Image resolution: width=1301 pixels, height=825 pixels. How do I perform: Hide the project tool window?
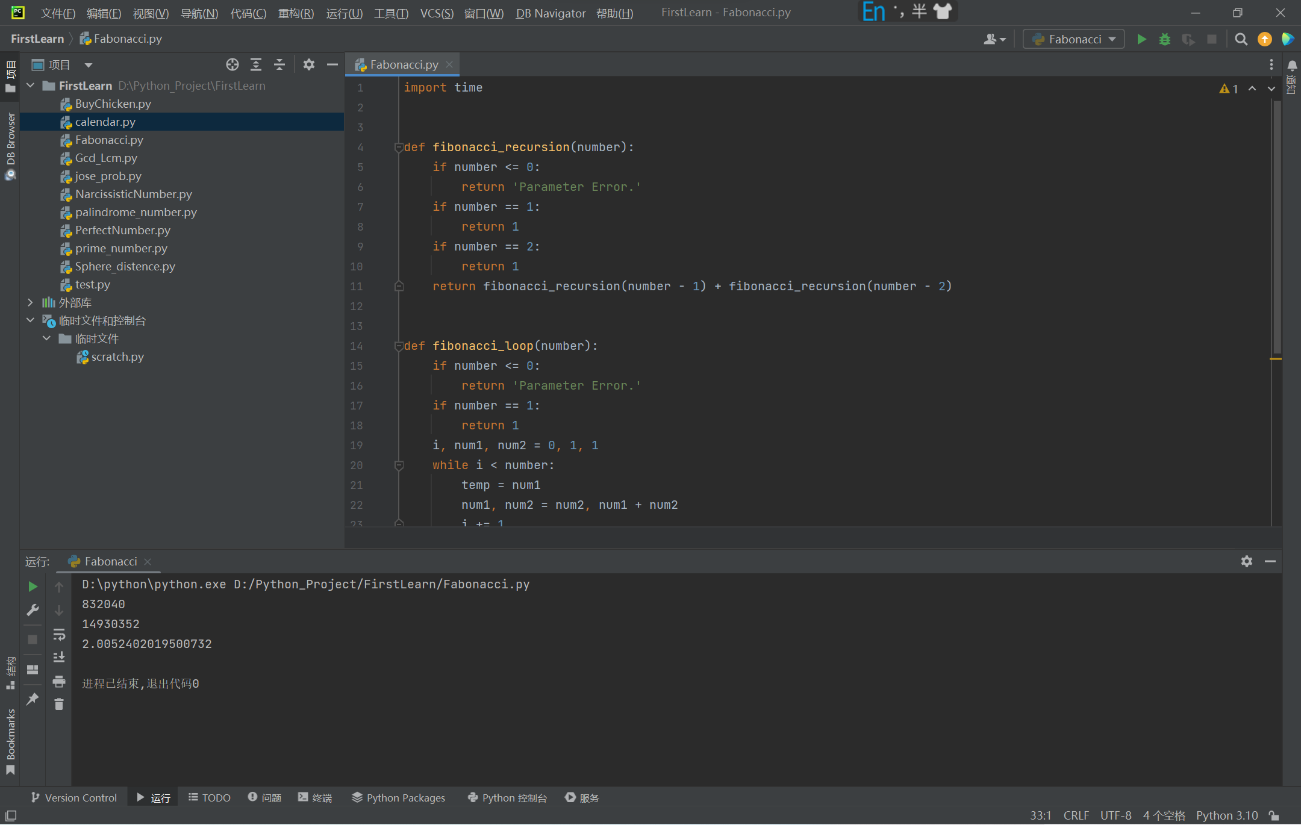click(x=332, y=64)
